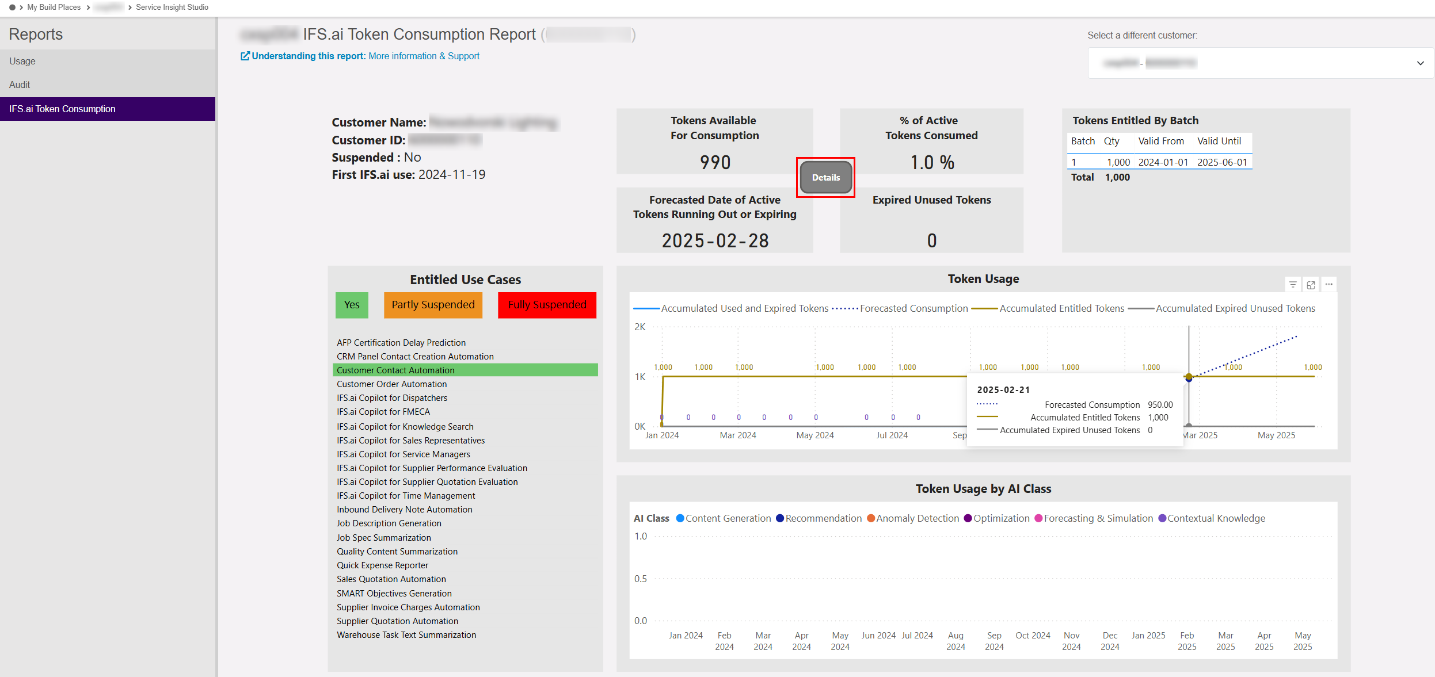This screenshot has width=1435, height=677.
Task: Select IFS.ai Copilot for Knowledge Search
Action: (405, 426)
